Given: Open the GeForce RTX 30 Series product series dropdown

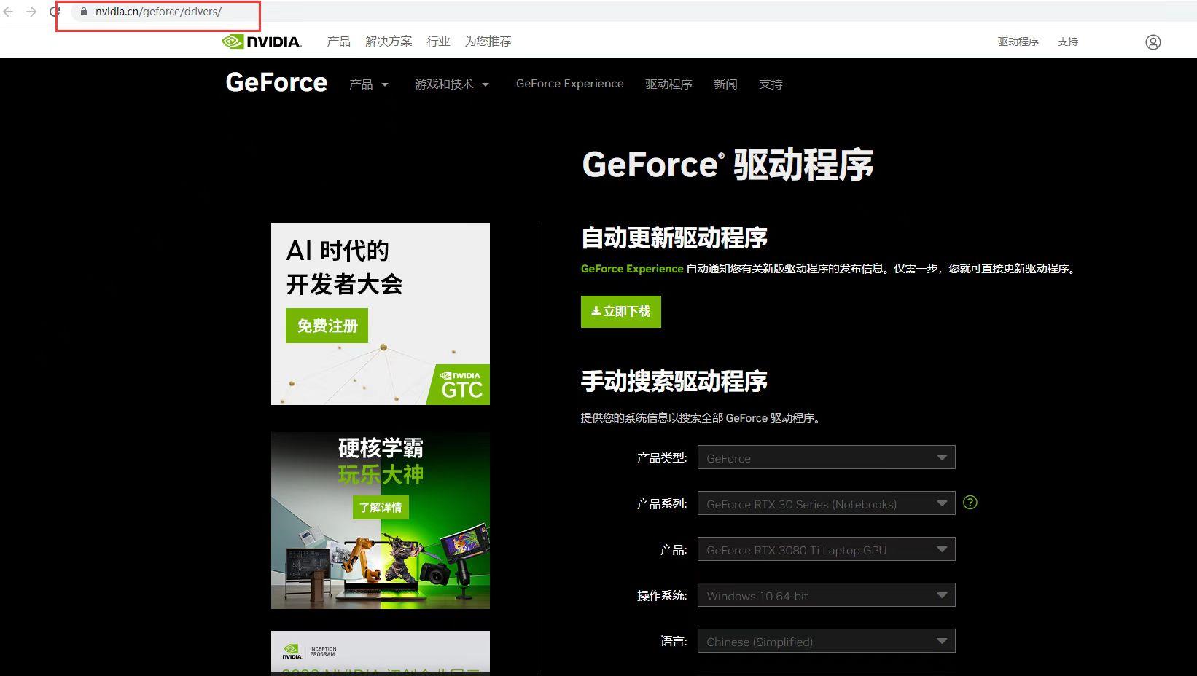Looking at the screenshot, I should click(x=825, y=503).
